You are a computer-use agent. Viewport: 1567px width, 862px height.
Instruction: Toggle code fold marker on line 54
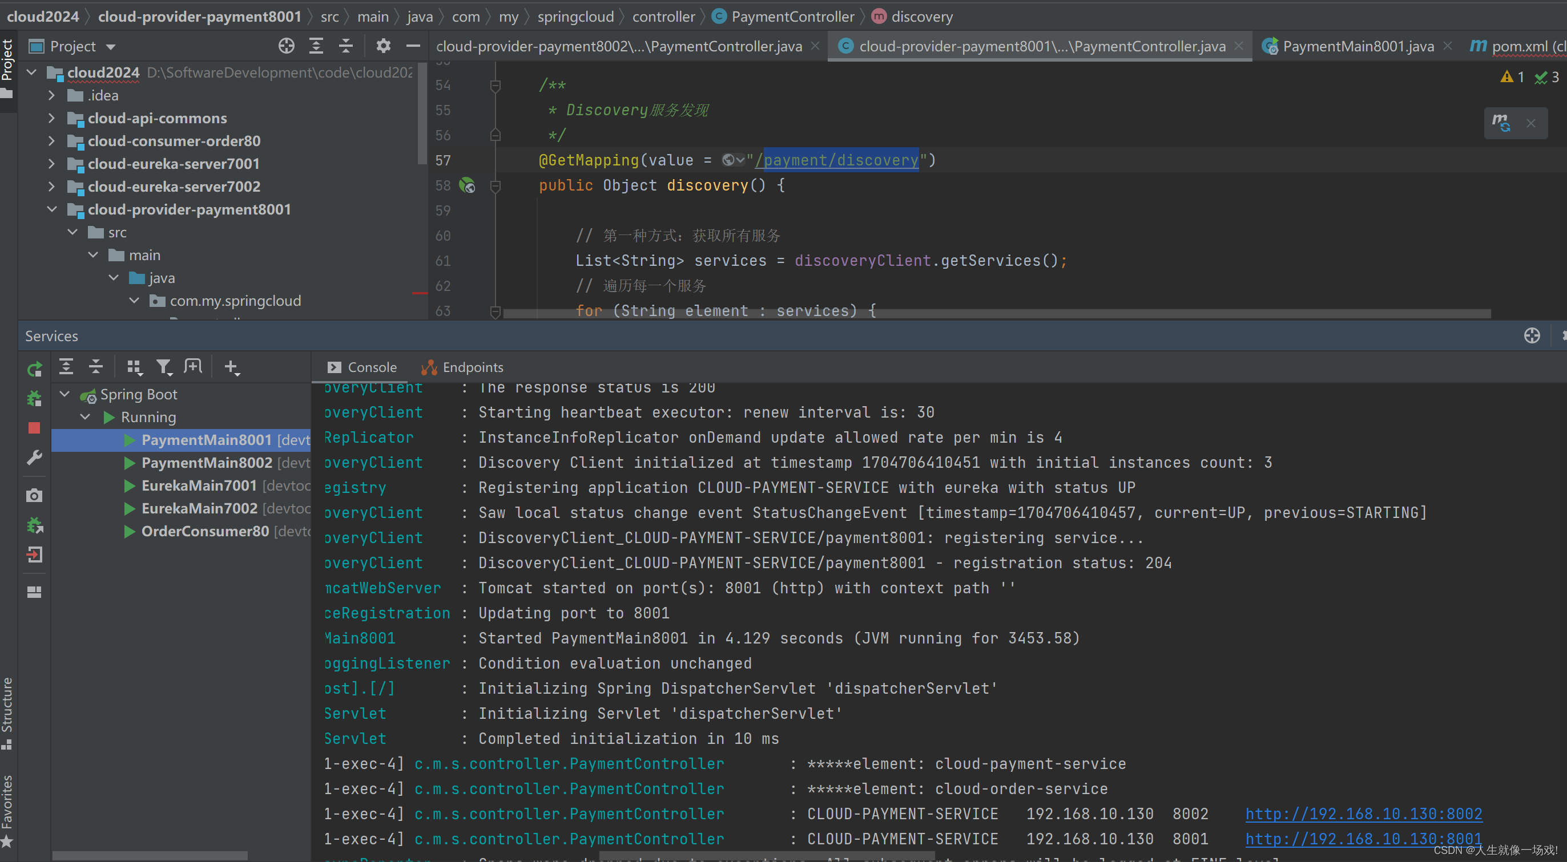click(495, 86)
